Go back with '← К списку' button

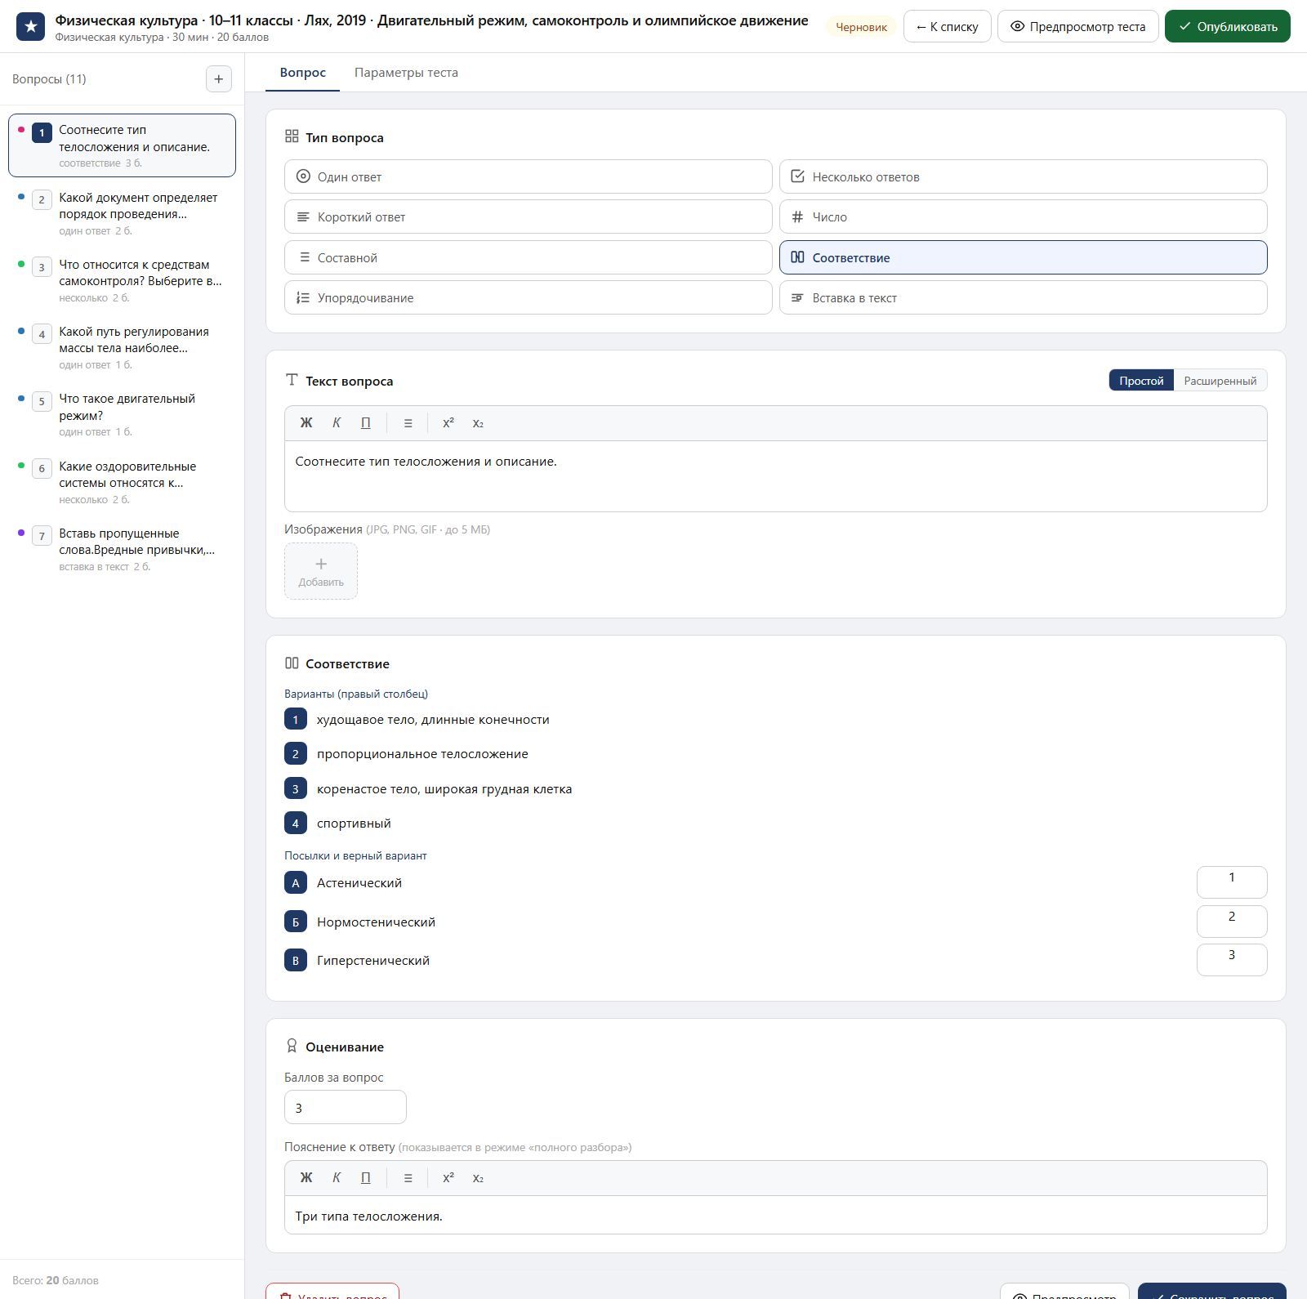pos(947,26)
